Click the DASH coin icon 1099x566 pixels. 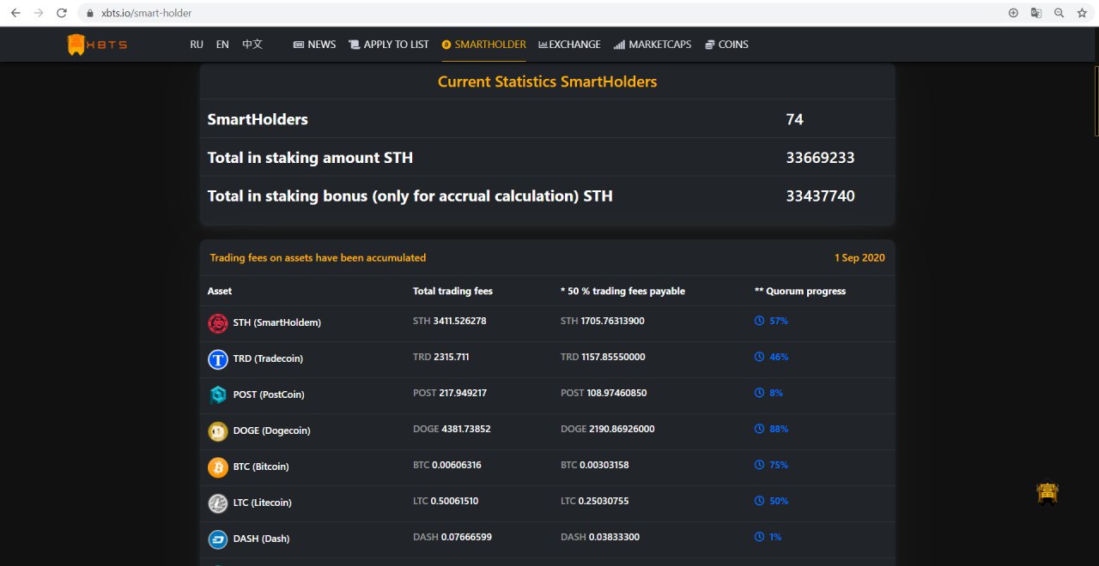pyautogui.click(x=218, y=539)
